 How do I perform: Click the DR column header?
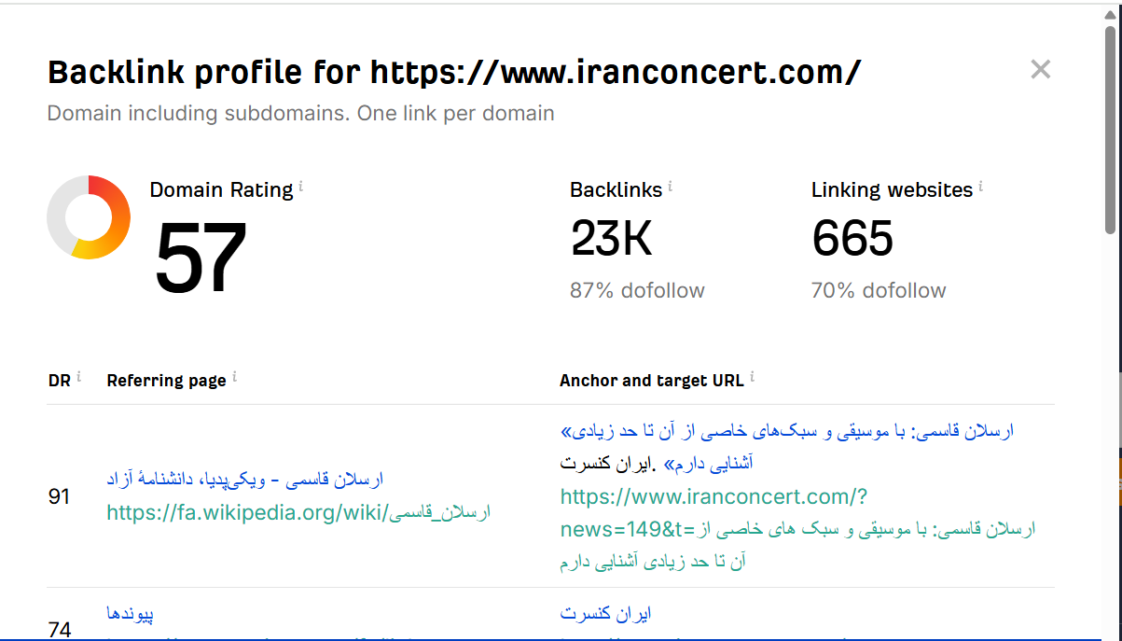coord(58,380)
